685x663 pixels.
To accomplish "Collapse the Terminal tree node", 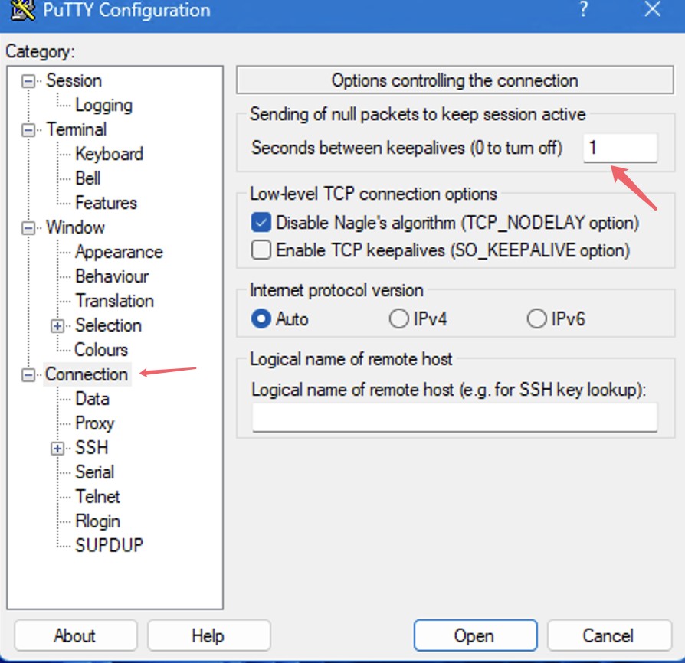I will (29, 130).
